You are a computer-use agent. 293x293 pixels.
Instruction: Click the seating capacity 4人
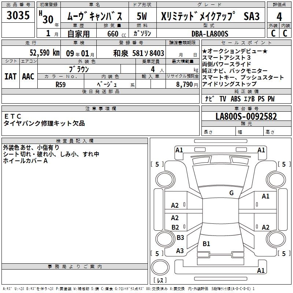(157, 70)
